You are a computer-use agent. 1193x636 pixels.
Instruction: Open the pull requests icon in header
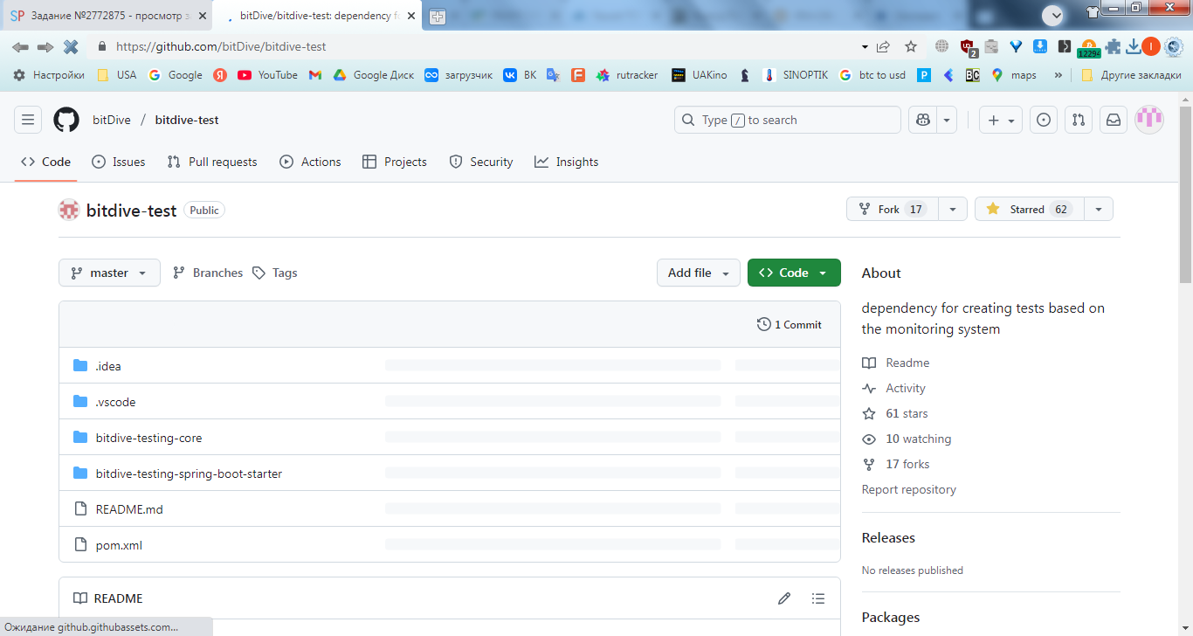coord(1079,120)
